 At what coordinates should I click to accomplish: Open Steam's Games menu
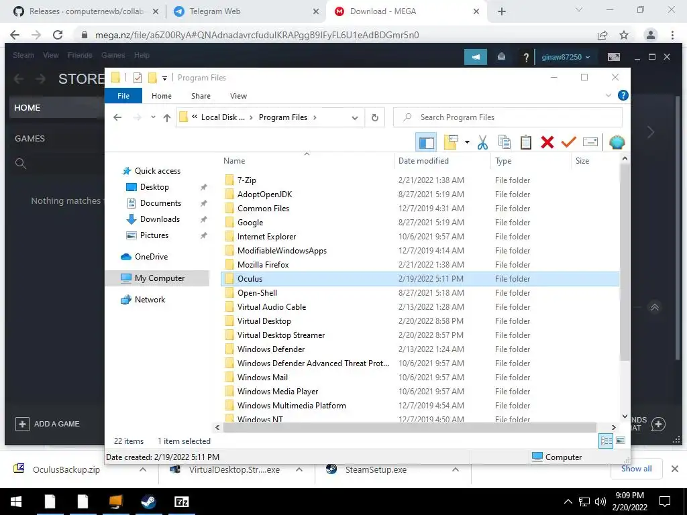[x=113, y=55]
